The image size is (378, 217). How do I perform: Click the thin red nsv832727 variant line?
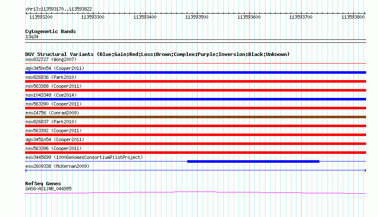195,63
